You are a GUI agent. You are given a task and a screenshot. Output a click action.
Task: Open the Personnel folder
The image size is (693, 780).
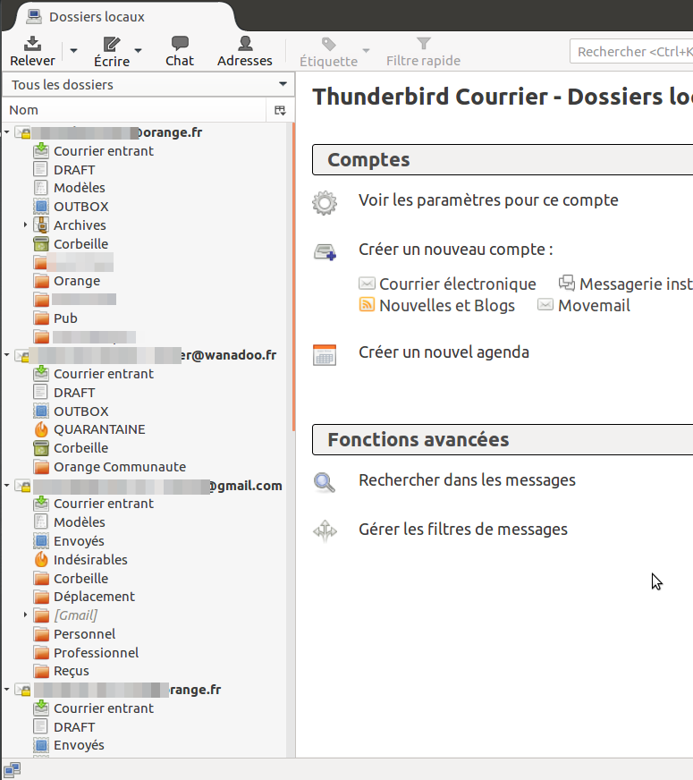[85, 634]
